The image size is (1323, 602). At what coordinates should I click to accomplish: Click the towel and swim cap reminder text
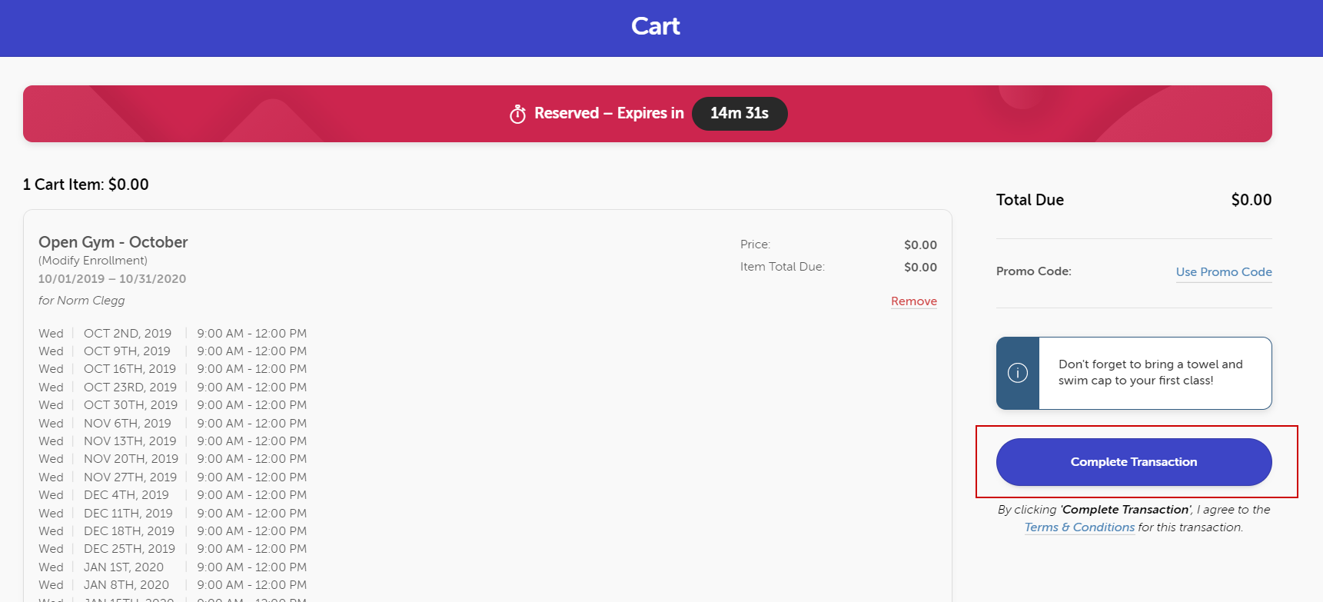pyautogui.click(x=1151, y=373)
